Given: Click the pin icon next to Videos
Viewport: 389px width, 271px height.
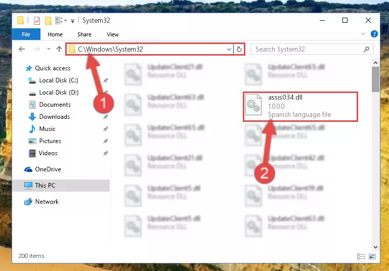Looking at the screenshot, I should (x=105, y=153).
